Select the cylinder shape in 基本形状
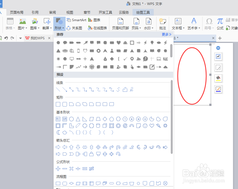238x189 pixels. coord(98,126)
